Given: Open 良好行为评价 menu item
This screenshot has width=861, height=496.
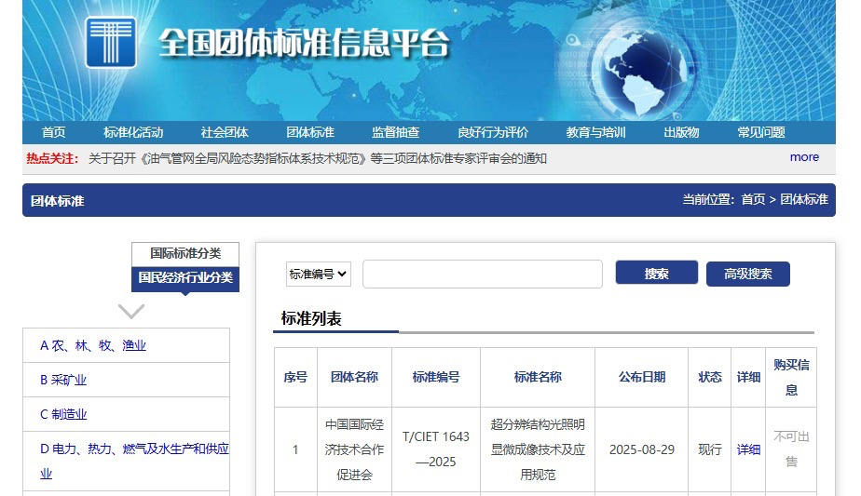Looking at the screenshot, I should (x=493, y=132).
